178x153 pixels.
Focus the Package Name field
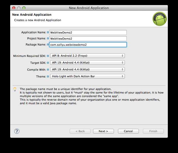click(x=88, y=45)
